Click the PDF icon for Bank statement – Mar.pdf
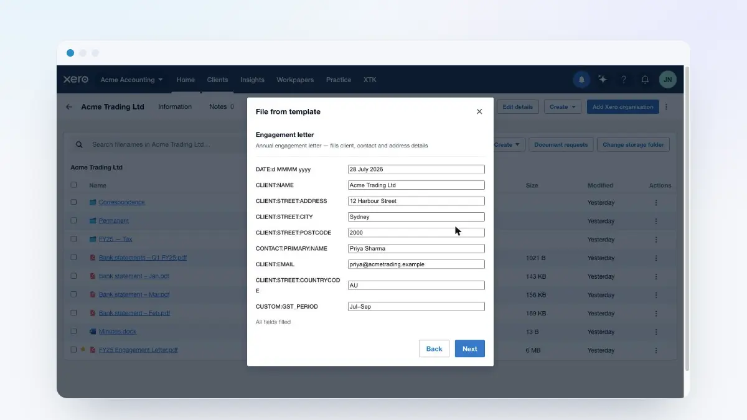 coord(93,294)
